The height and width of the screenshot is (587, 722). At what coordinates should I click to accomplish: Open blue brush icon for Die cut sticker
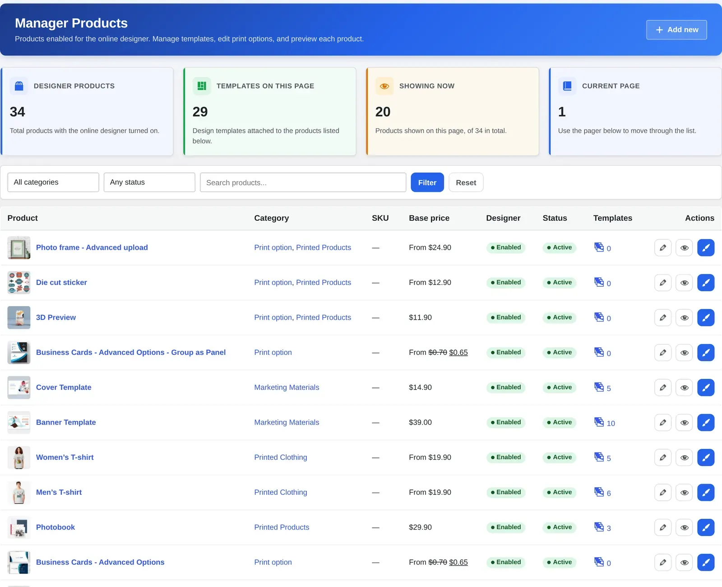point(706,283)
